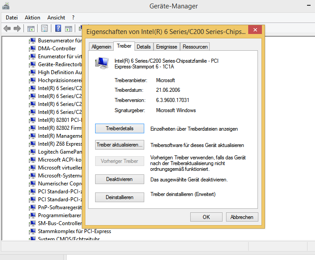The image size is (315, 260).
Task: Click the Treiberanbieter: label
Action: (x=131, y=80)
